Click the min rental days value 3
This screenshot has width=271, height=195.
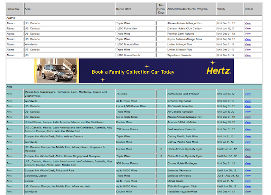(161, 149)
